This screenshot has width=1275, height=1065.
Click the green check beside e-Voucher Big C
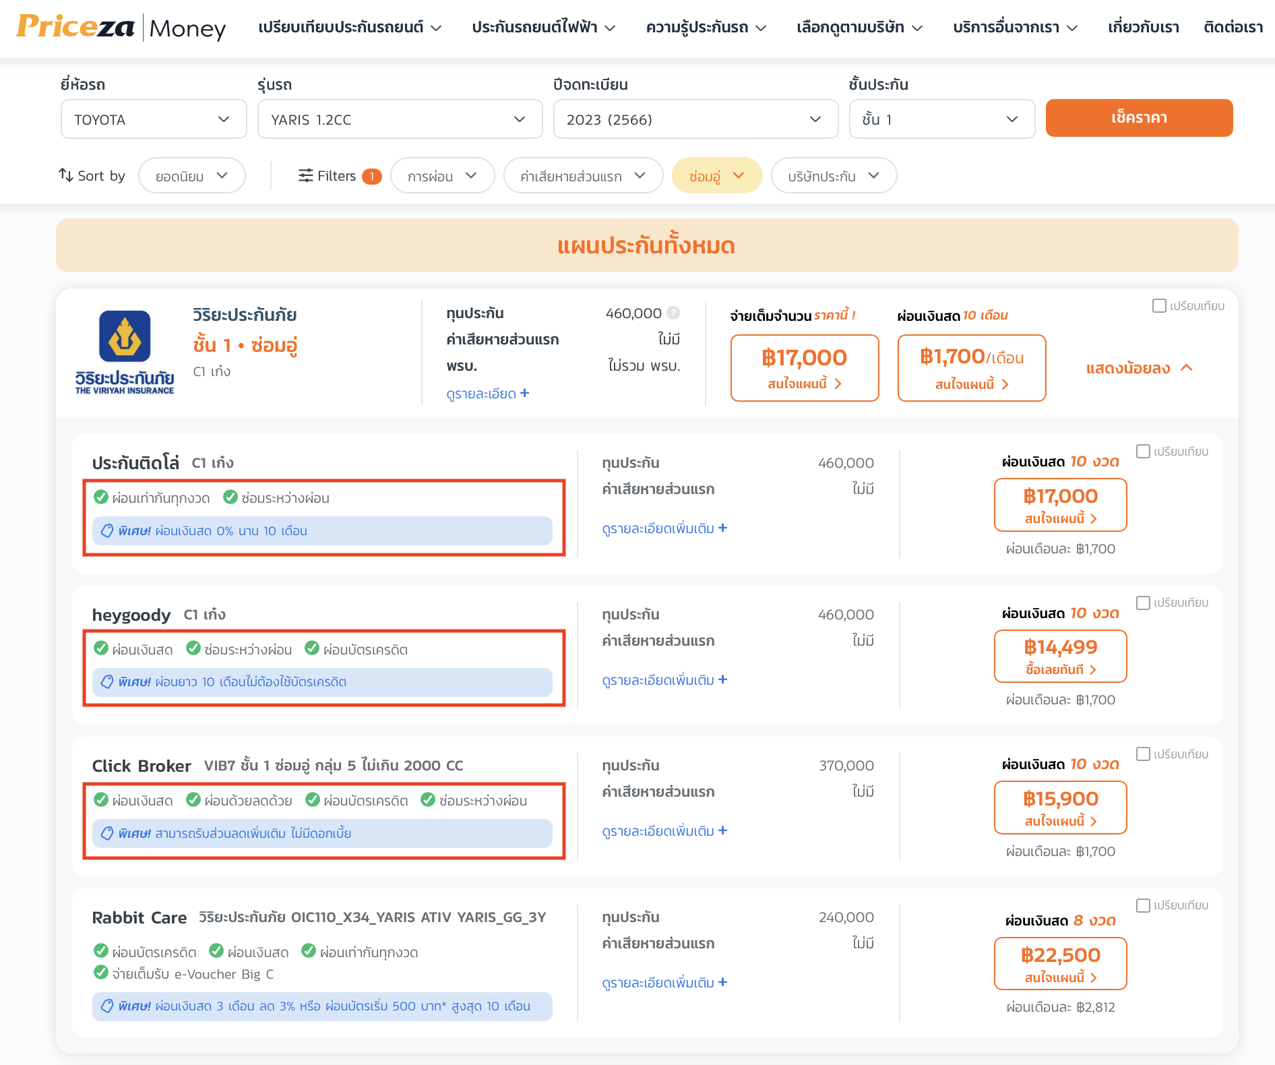pyautogui.click(x=101, y=973)
